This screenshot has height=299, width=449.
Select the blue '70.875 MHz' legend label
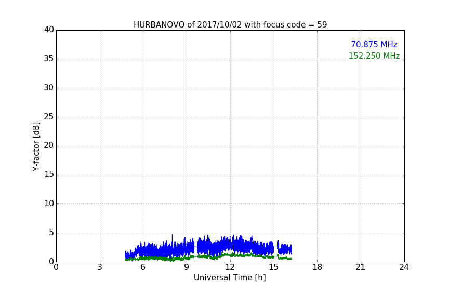[374, 45]
